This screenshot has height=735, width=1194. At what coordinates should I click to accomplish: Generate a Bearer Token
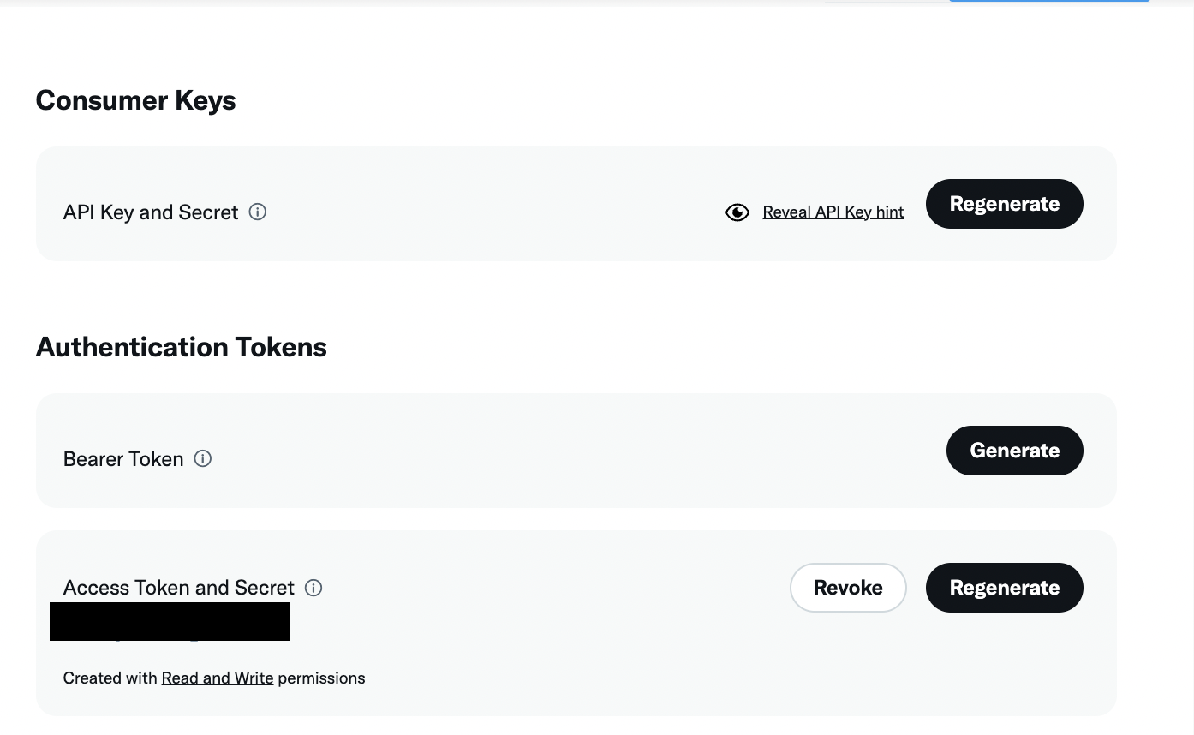[x=1014, y=451]
